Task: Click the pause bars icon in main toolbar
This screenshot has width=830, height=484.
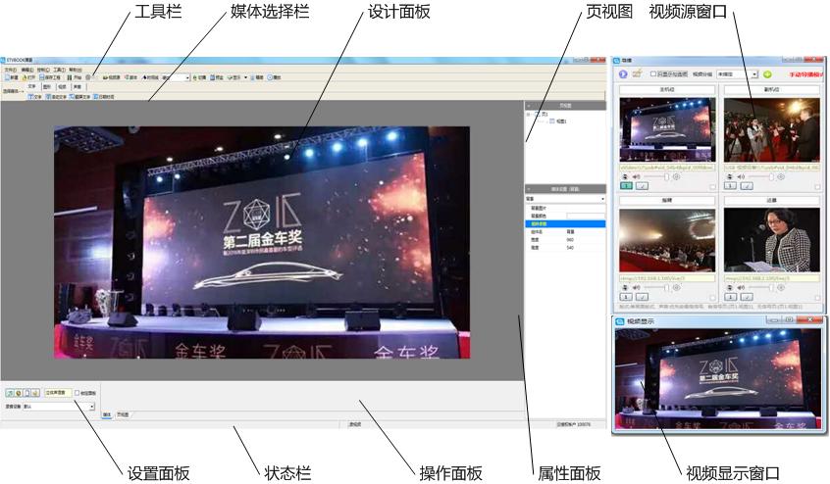Action: click(x=70, y=77)
